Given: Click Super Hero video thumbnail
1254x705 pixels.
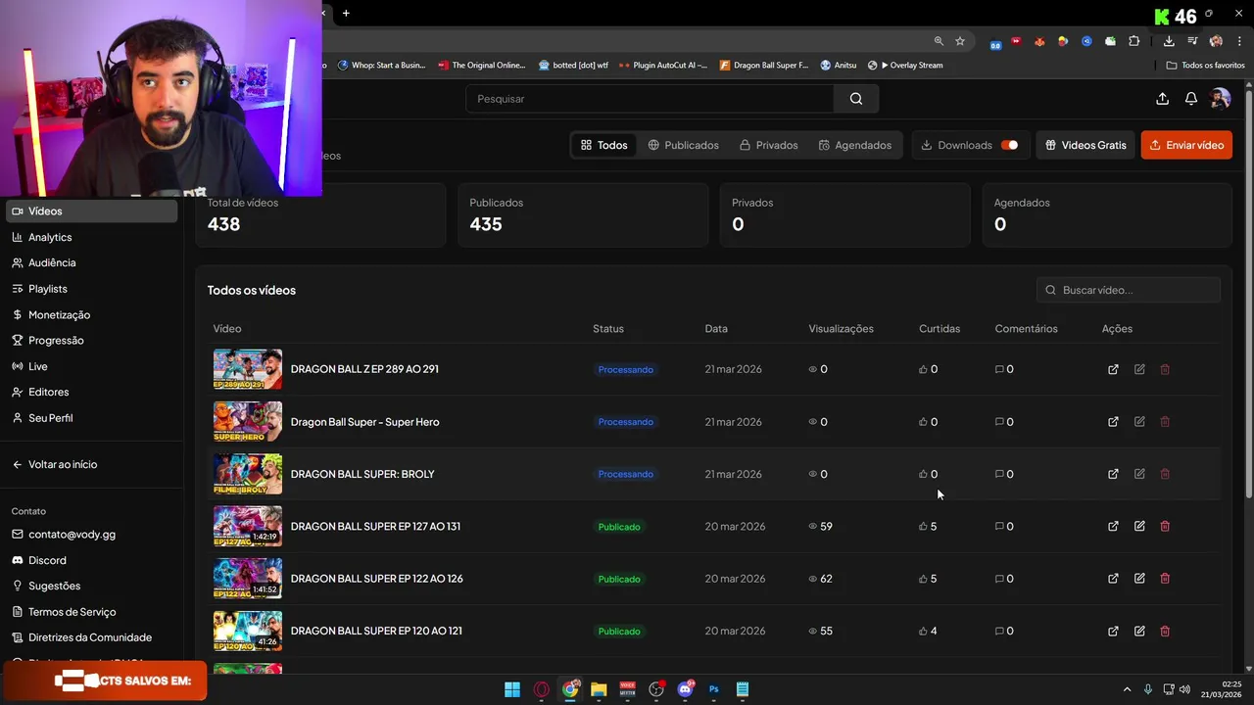Looking at the screenshot, I should coord(248,422).
